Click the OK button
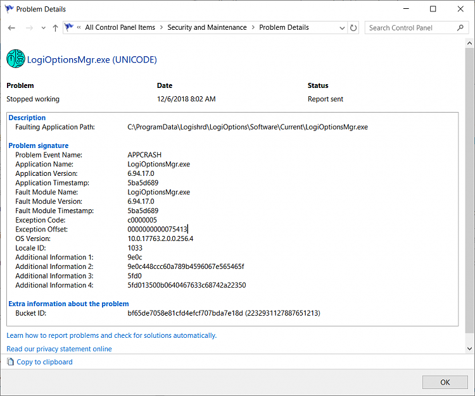475x396 pixels. coord(445,382)
